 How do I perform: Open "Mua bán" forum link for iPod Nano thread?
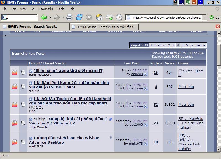pos(186,87)
